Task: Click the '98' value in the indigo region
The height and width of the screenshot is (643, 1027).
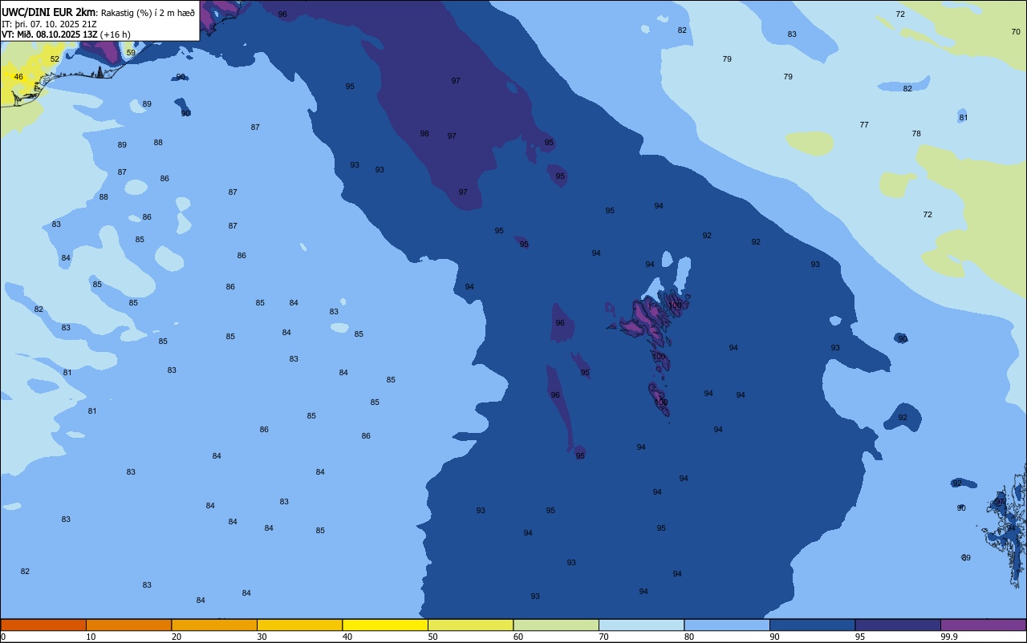Action: [x=424, y=134]
